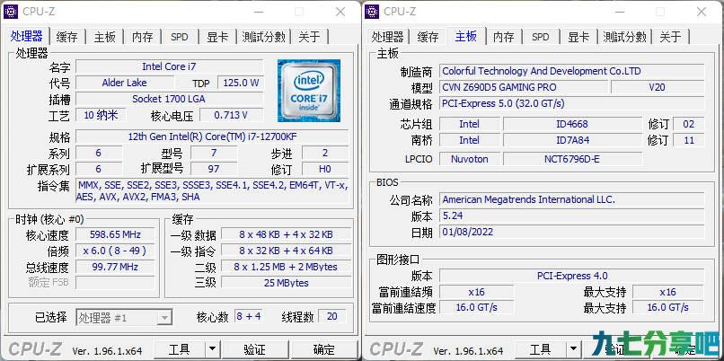Click the technology value 10 纳米

pos(101,115)
